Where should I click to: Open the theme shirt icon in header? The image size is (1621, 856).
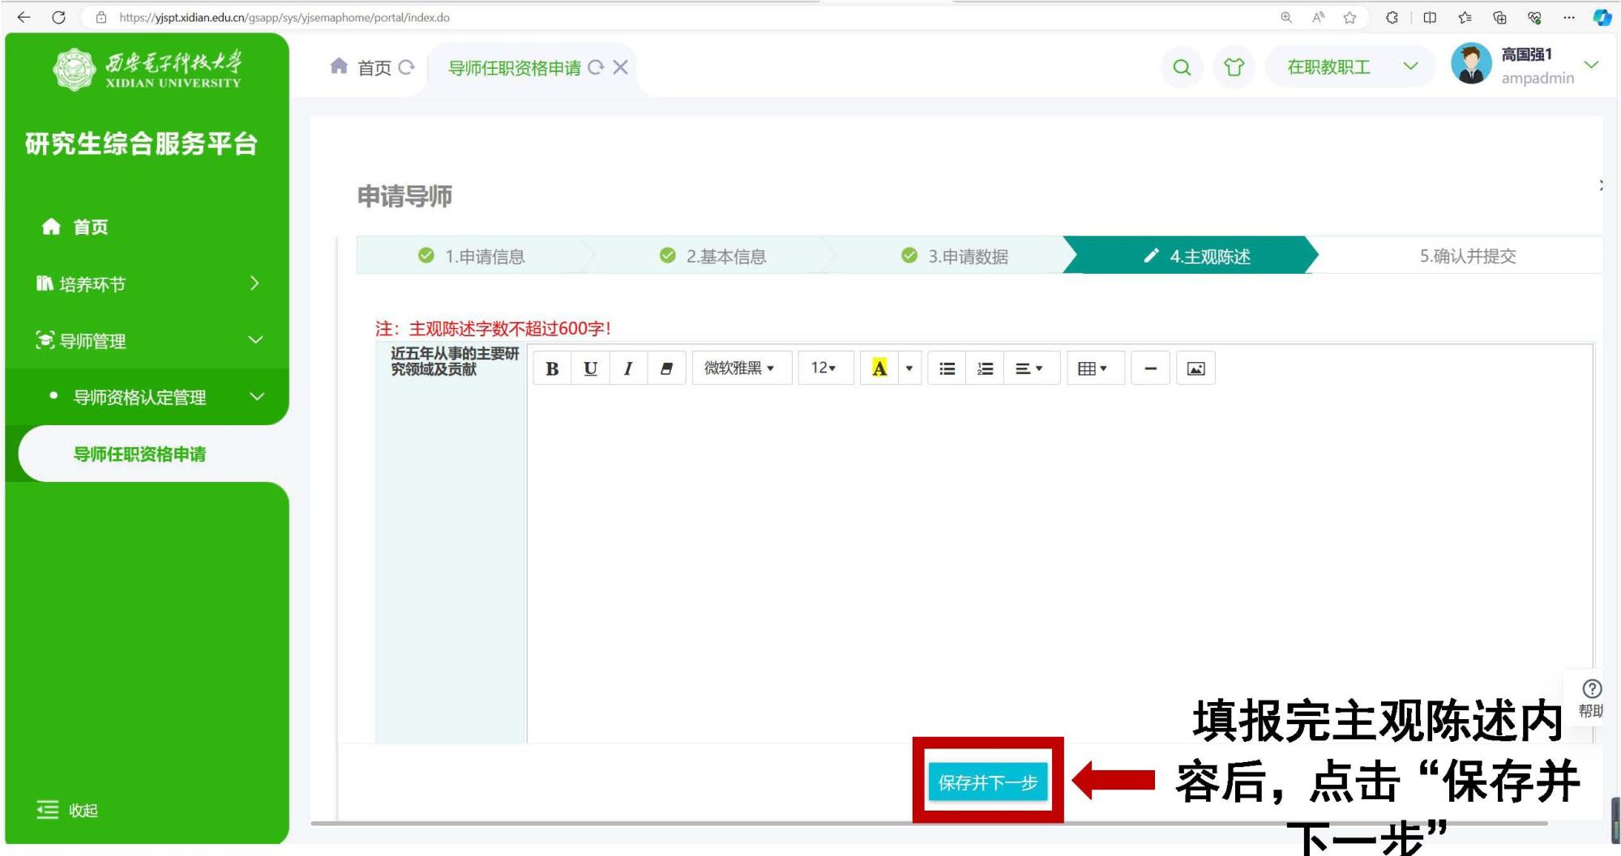point(1234,67)
